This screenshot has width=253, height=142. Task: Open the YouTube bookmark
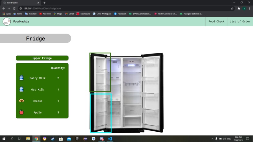[45, 14]
